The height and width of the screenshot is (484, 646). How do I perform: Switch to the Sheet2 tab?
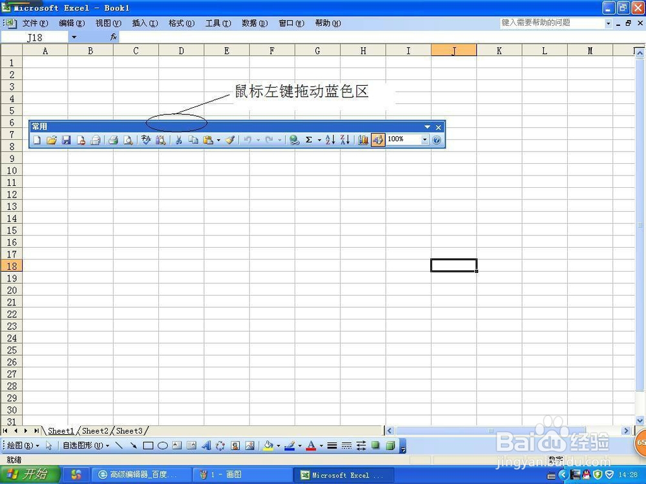[95, 431]
